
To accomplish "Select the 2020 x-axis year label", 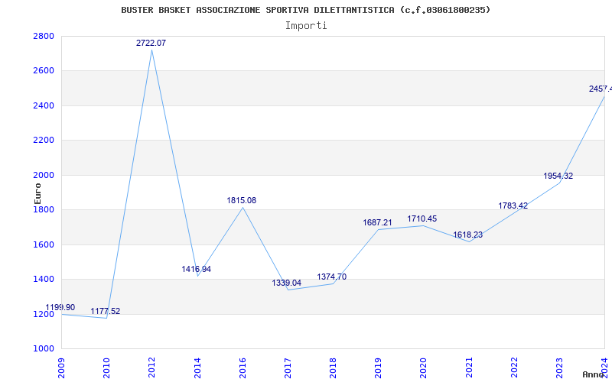I will [423, 365].
